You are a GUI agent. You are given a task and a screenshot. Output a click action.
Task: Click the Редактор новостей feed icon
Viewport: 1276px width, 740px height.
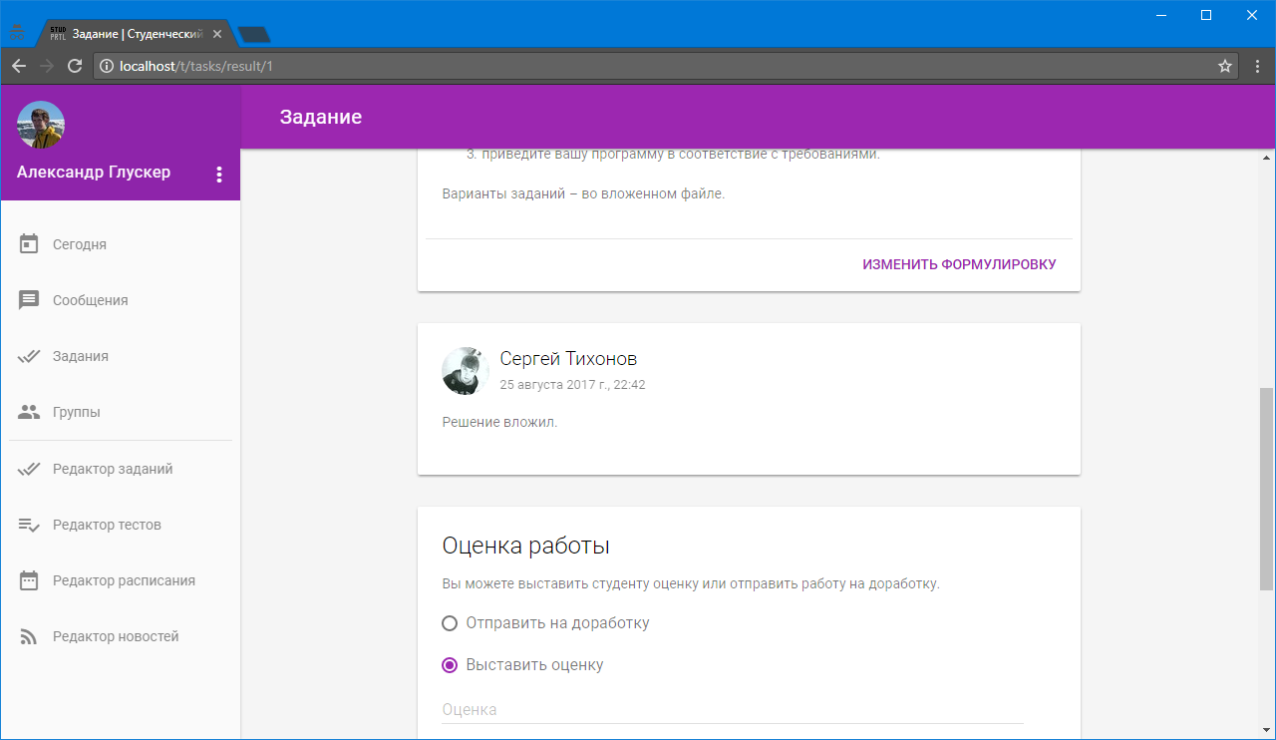[x=31, y=635]
